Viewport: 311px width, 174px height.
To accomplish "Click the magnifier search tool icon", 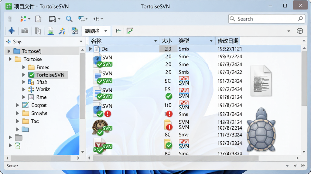I will point(69,19).
